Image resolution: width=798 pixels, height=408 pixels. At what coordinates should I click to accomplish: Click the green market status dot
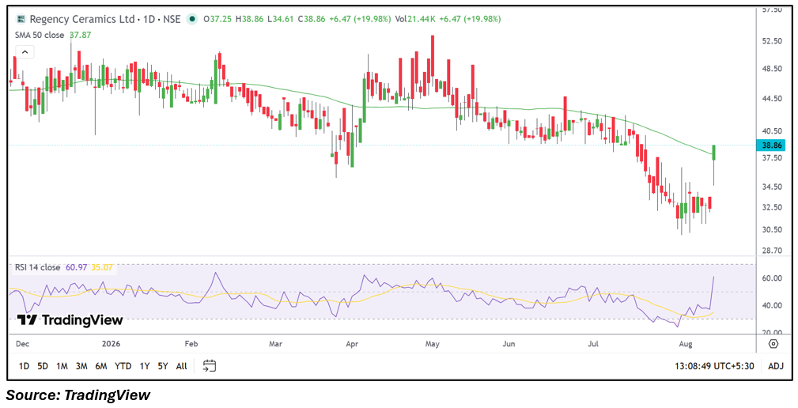tap(192, 19)
